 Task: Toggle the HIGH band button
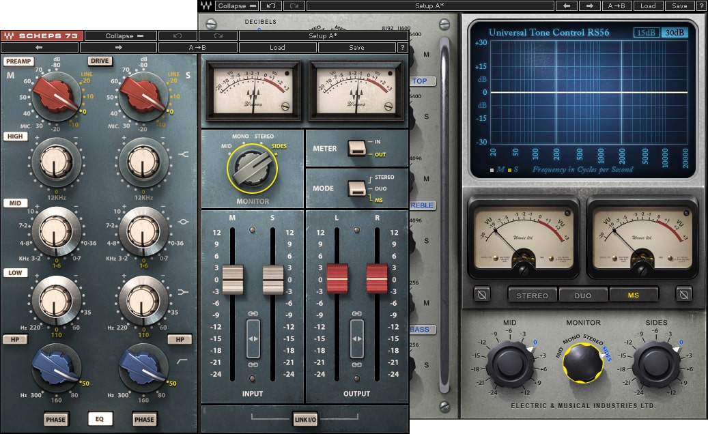coord(15,136)
